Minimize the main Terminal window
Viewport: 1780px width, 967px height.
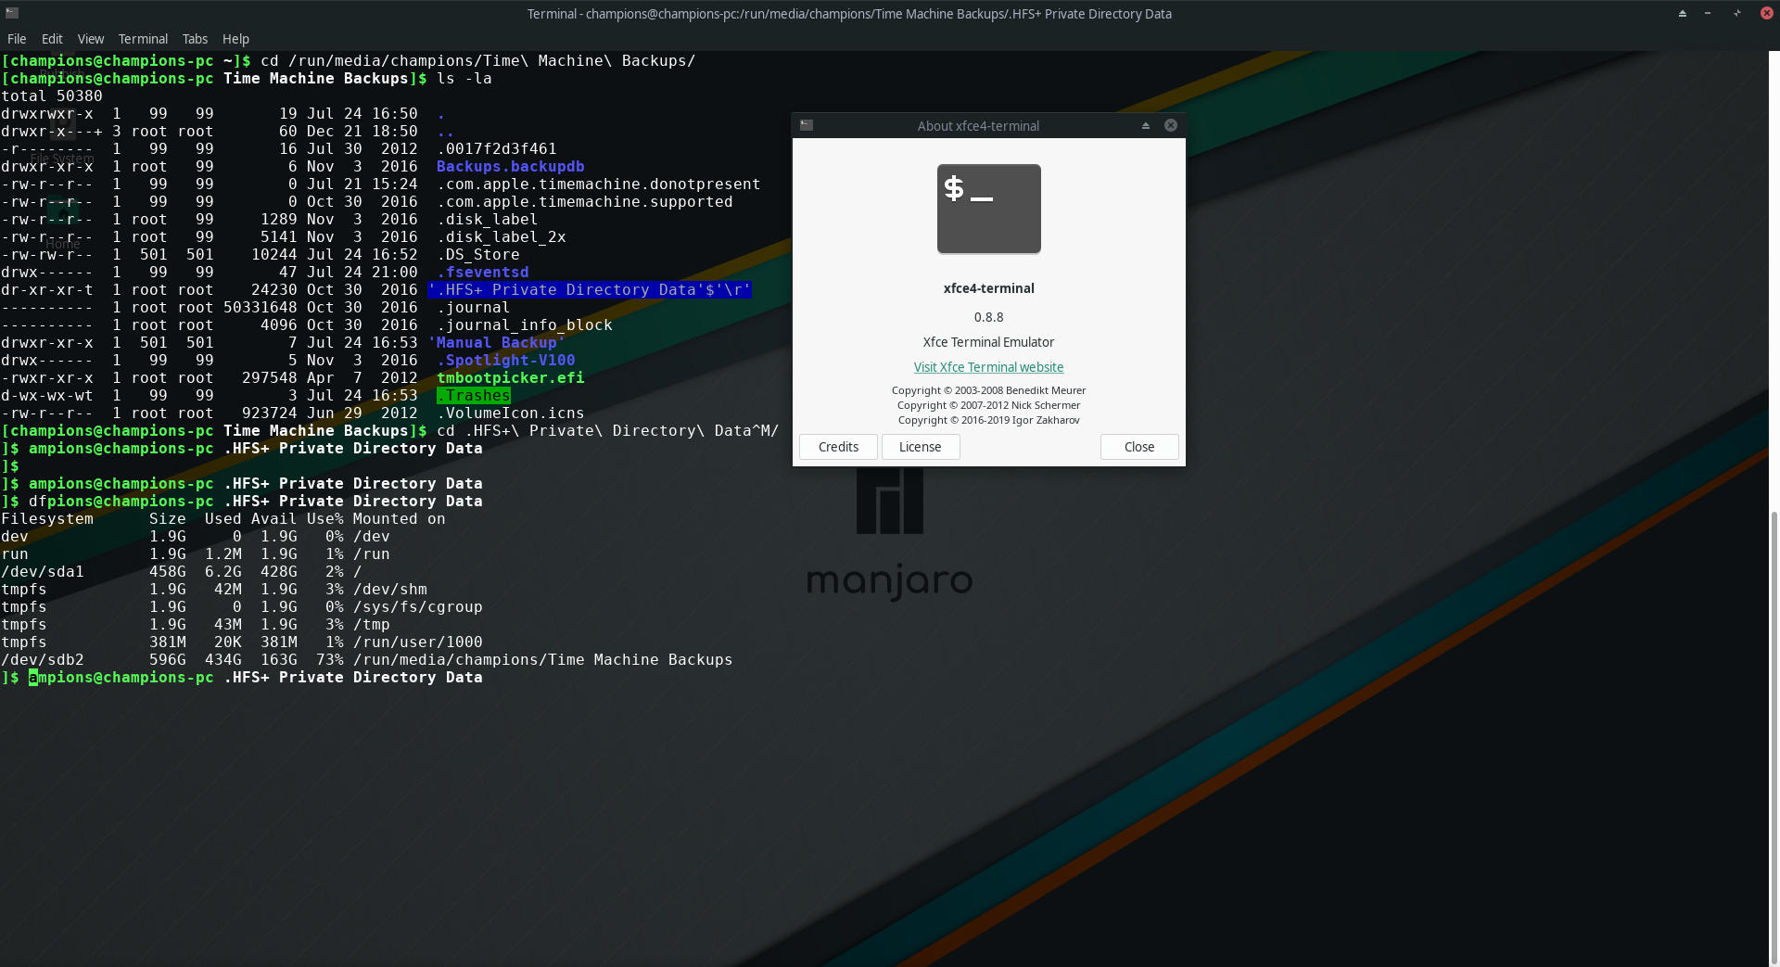pos(1708,13)
